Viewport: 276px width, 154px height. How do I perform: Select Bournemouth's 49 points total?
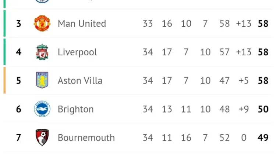point(263,138)
